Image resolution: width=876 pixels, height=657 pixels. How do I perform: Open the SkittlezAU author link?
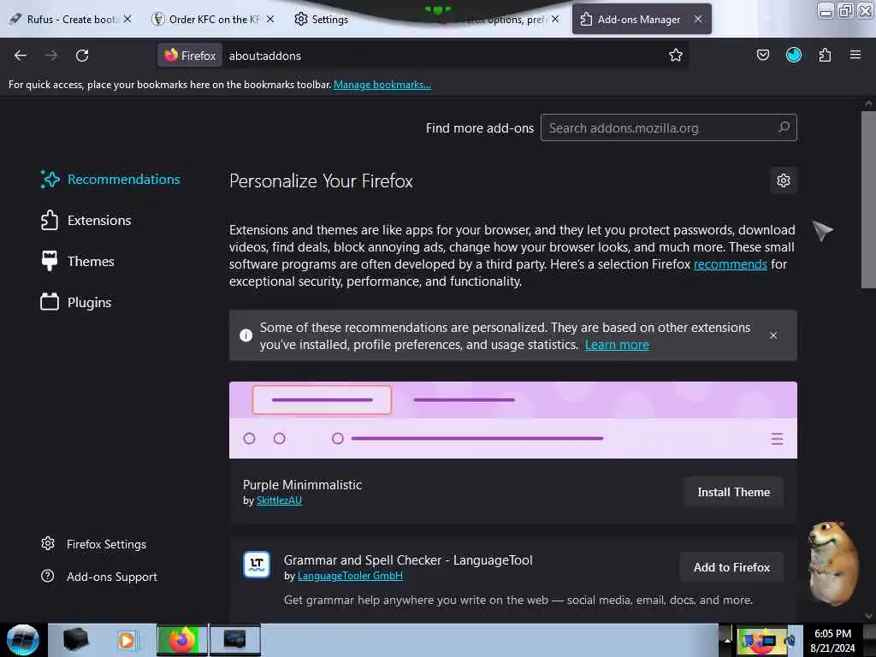click(279, 500)
